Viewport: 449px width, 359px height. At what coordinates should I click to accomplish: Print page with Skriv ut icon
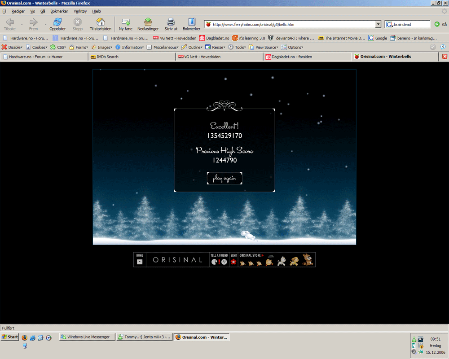click(x=171, y=22)
